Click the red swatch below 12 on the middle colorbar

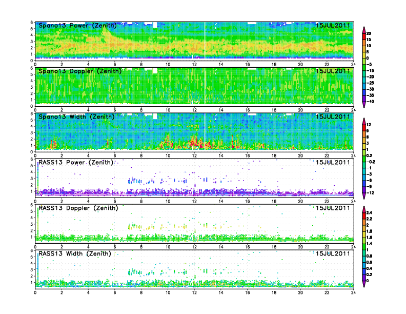tap(364, 128)
